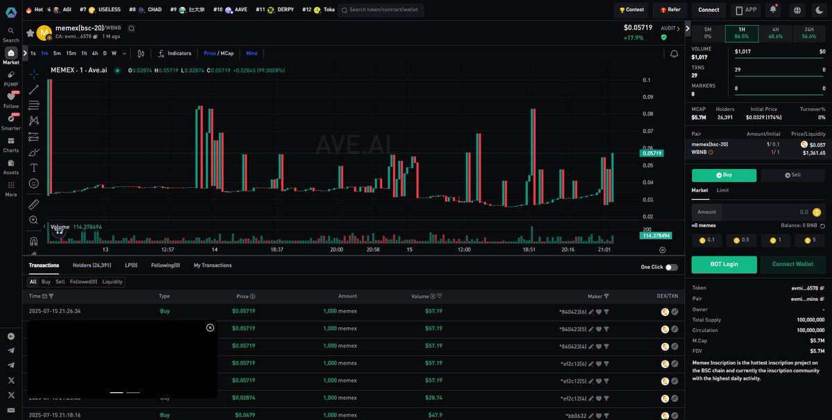The height and width of the screenshot is (420, 832).
Task: Select the Text annotation tool
Action: [34, 168]
